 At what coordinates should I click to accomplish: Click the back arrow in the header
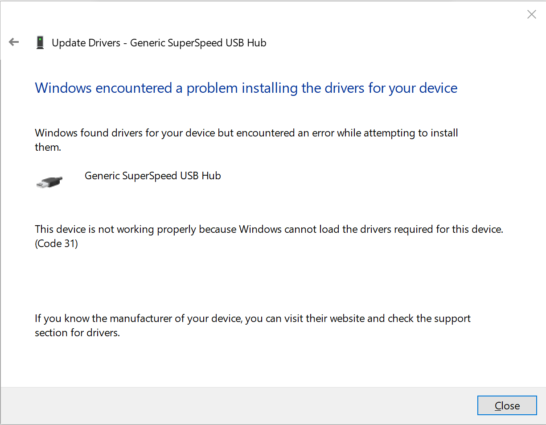14,42
